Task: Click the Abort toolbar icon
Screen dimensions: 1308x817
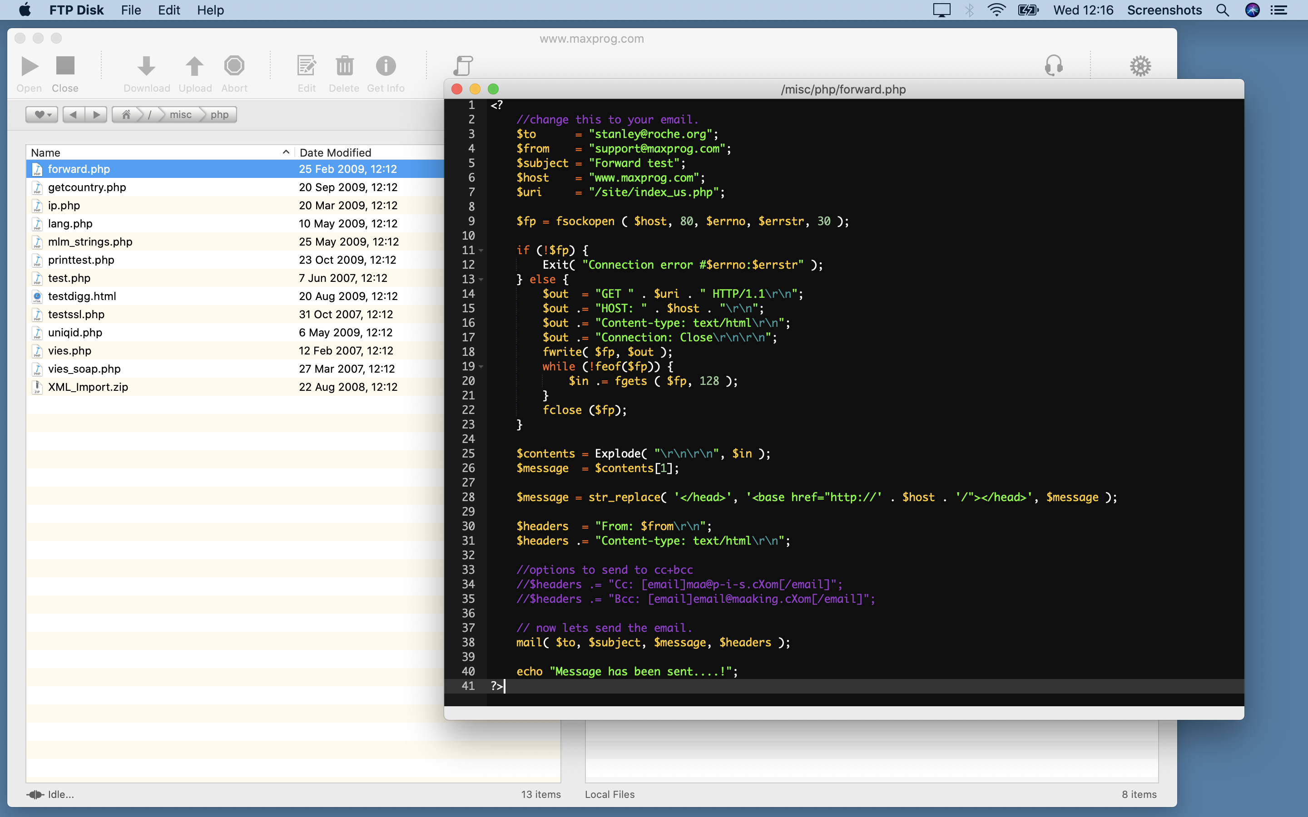Action: [x=234, y=66]
